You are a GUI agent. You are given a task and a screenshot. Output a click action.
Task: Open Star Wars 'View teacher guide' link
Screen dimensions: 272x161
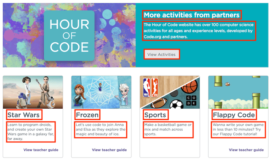pyautogui.click(x=41, y=150)
